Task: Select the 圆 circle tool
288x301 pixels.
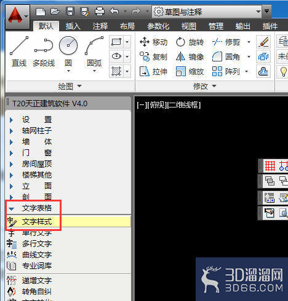Action: (68, 51)
